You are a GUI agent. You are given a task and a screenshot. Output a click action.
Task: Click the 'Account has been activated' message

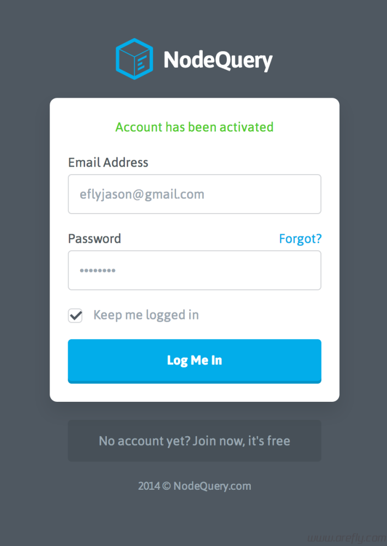tap(194, 127)
